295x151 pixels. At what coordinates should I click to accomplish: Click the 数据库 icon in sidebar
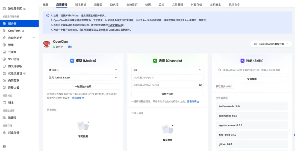click(x=4, y=118)
